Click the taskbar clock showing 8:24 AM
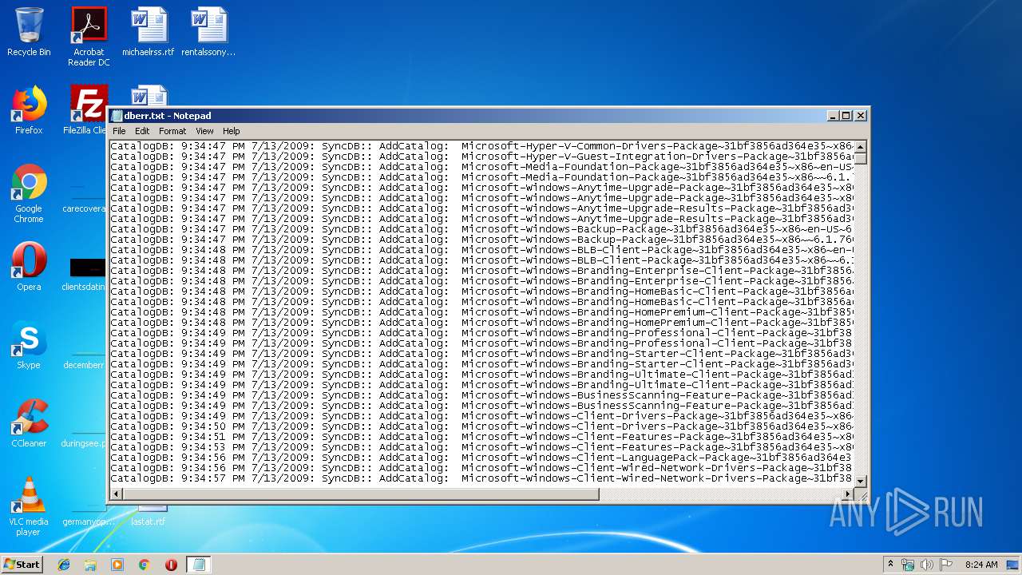The image size is (1022, 575). (x=980, y=565)
